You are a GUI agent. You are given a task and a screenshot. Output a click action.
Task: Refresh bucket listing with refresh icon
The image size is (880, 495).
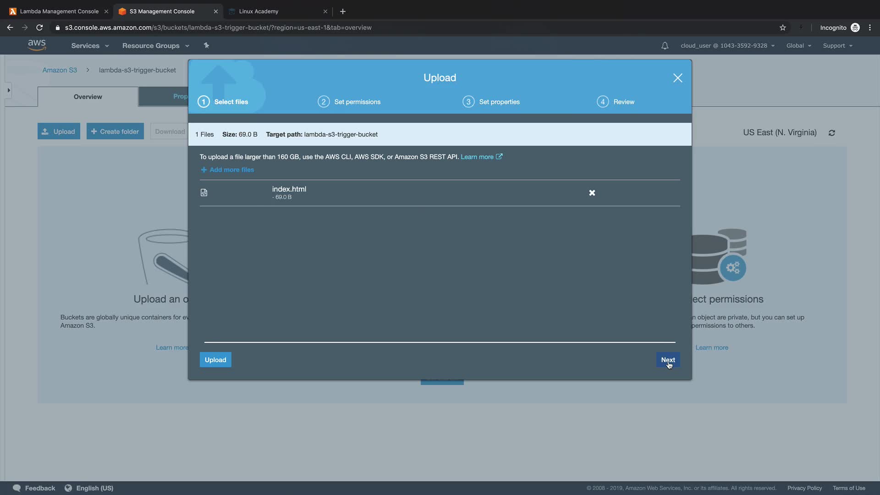pyautogui.click(x=831, y=133)
